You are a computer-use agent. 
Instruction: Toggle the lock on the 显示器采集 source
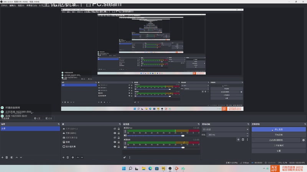tap(119, 147)
